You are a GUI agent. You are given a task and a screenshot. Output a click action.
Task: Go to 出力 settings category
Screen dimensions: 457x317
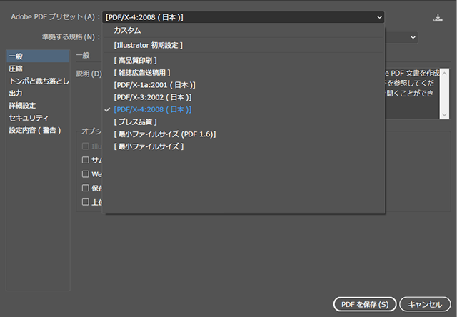[38, 94]
